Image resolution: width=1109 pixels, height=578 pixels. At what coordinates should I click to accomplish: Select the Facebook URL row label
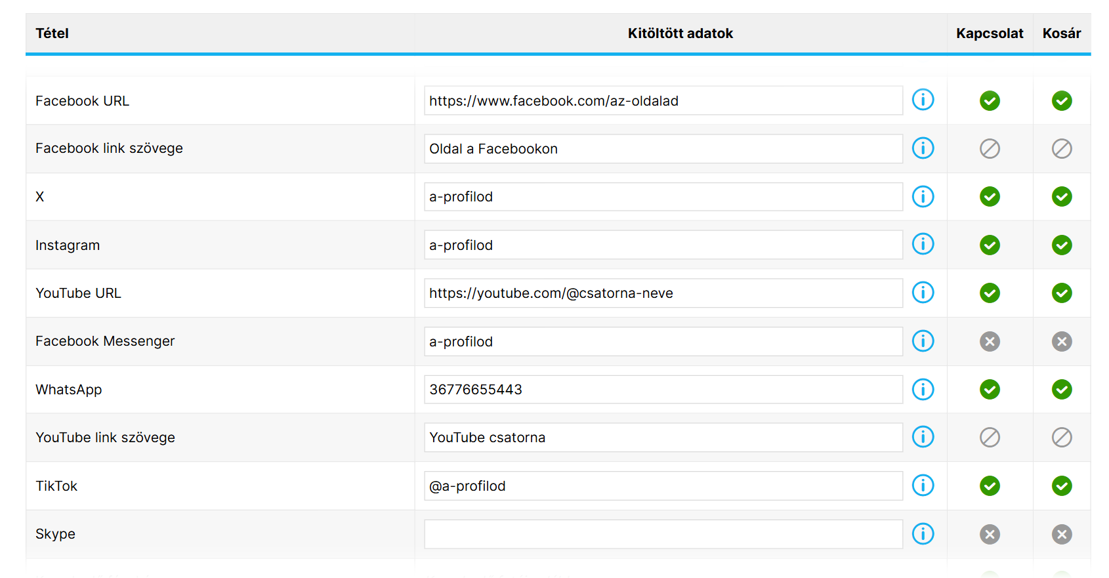(x=82, y=101)
